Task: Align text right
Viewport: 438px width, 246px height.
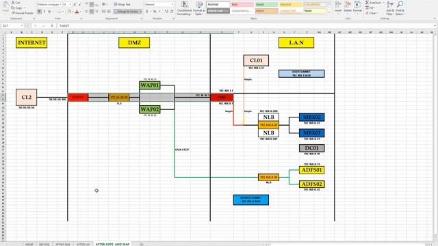Action: coord(96,12)
